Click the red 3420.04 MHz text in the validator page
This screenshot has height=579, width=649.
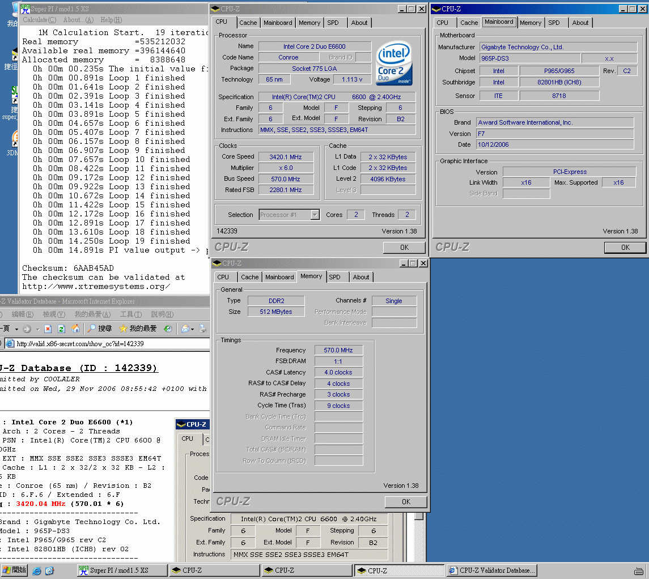pos(41,504)
